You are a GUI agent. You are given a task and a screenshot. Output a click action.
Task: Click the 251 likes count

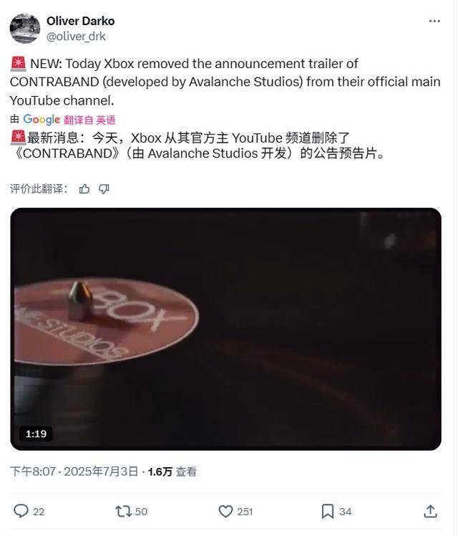245,512
